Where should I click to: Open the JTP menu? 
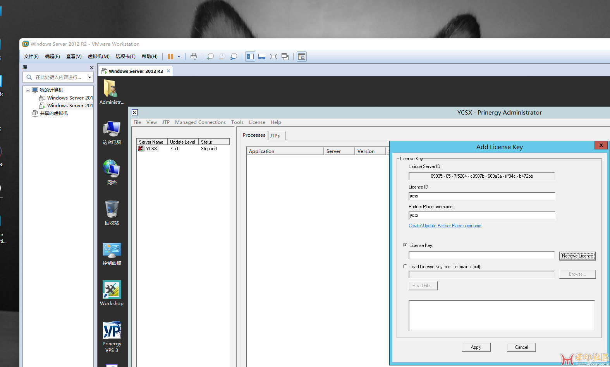pyautogui.click(x=166, y=122)
